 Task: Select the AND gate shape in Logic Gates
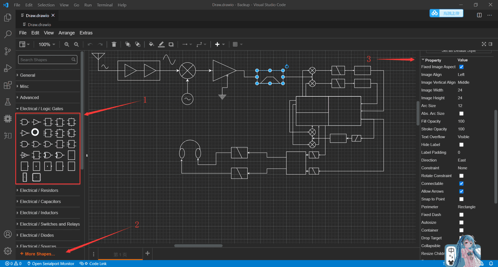pos(24,122)
